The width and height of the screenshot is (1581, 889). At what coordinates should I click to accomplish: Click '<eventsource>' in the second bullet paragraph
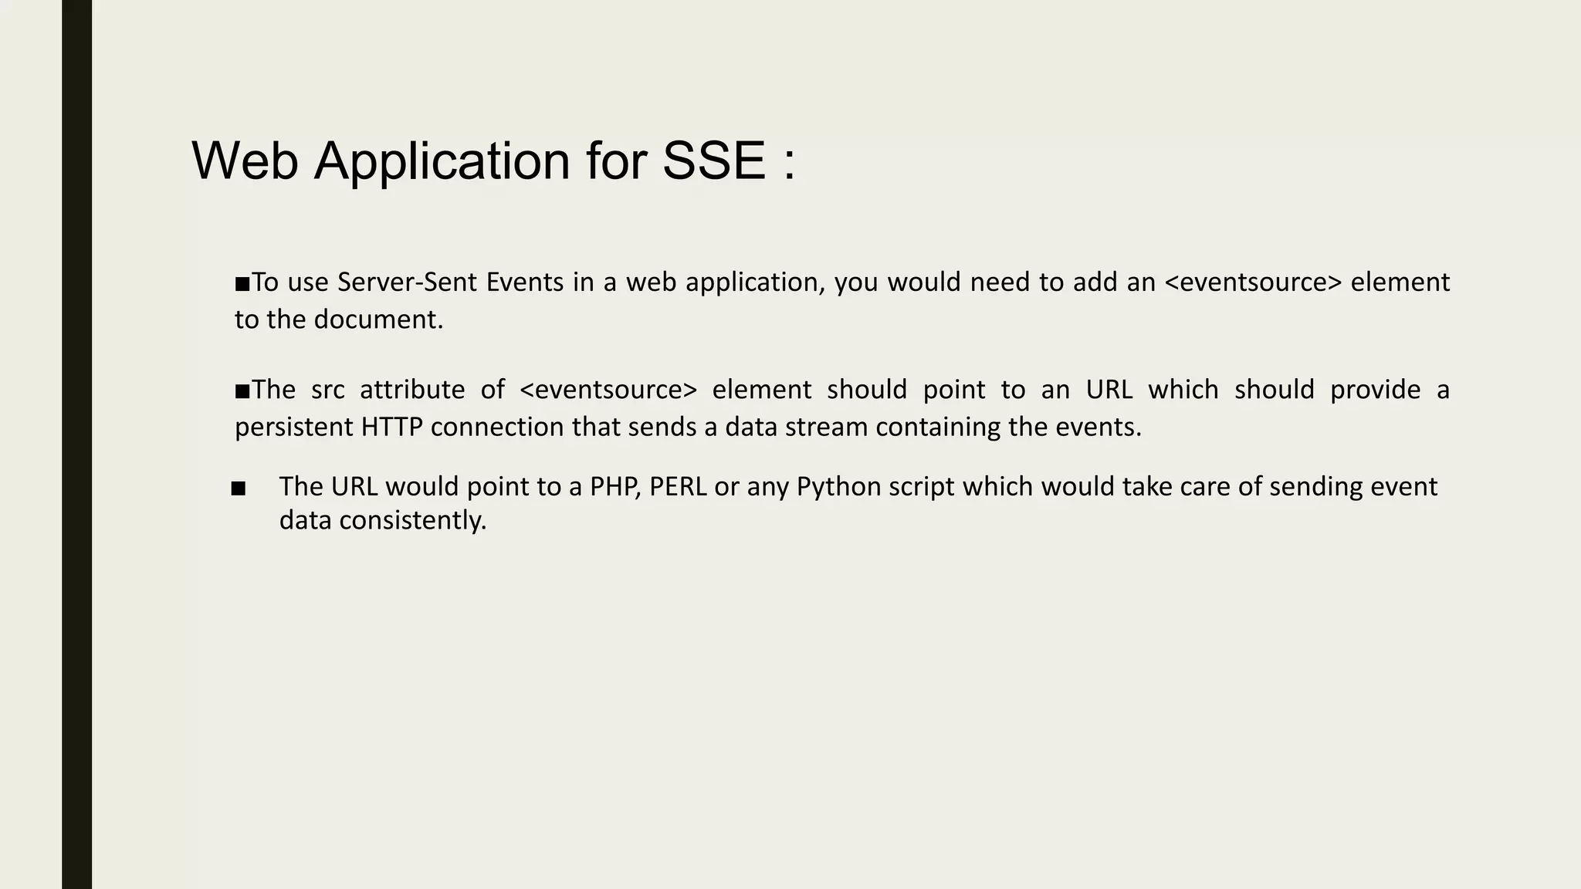click(x=608, y=390)
